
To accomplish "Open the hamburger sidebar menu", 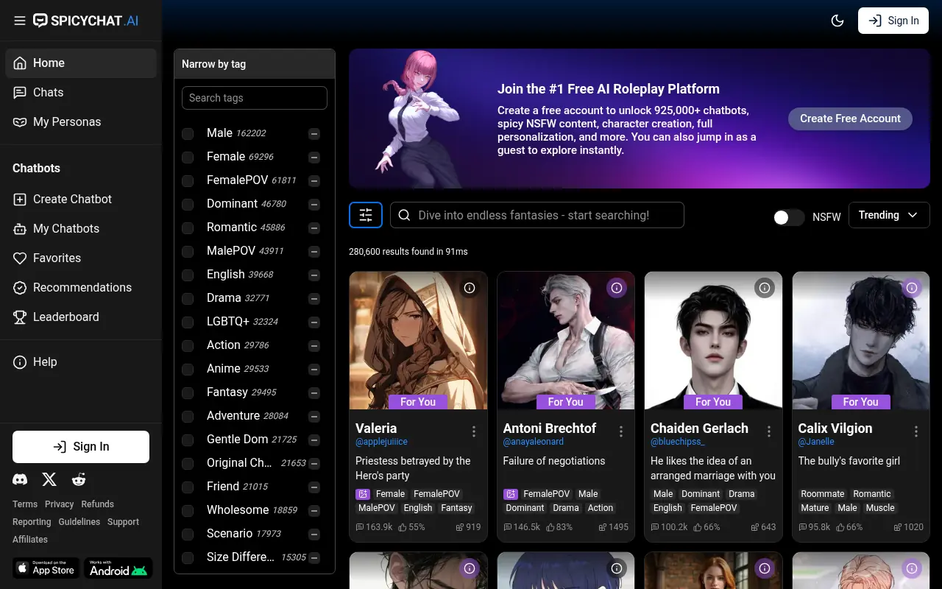I will [x=20, y=21].
